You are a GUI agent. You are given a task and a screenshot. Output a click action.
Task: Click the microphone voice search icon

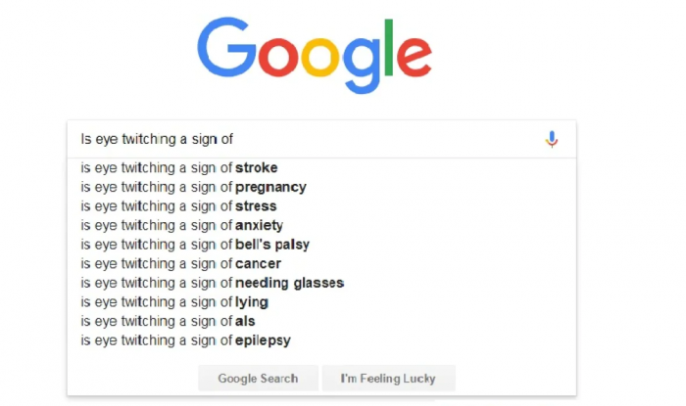point(552,140)
